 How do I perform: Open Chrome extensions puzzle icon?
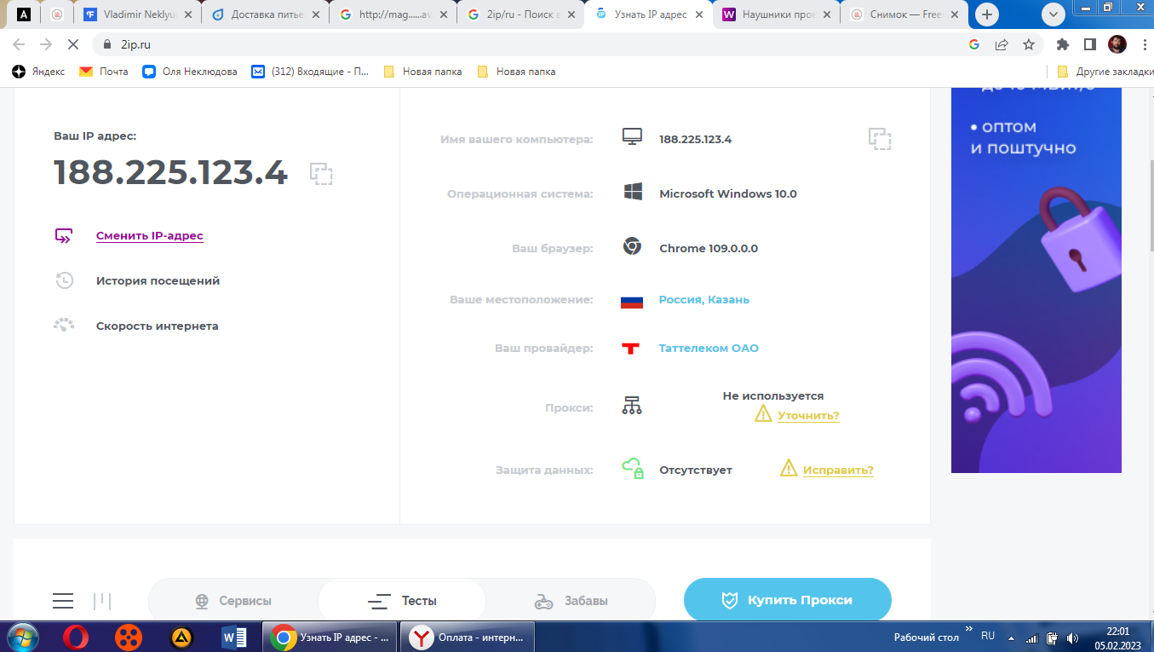pos(1063,44)
